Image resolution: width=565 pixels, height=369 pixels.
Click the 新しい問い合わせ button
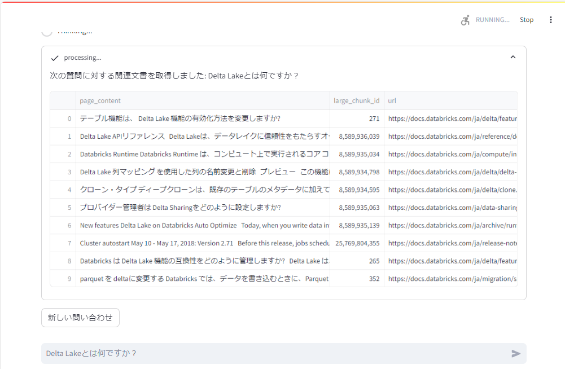(80, 318)
